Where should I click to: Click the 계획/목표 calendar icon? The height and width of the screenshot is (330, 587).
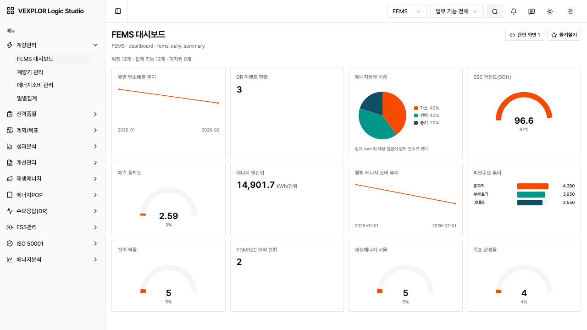point(10,130)
